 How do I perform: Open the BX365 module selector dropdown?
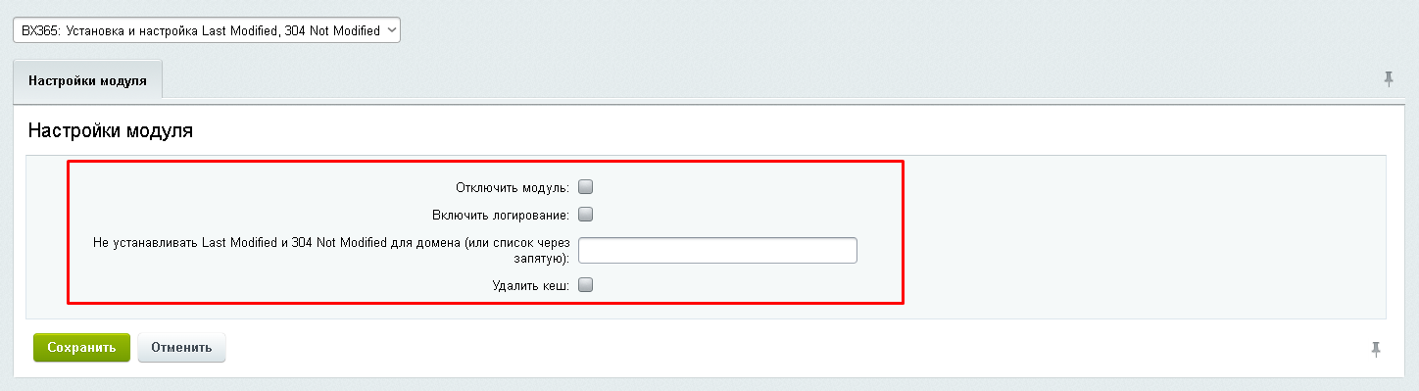click(207, 30)
